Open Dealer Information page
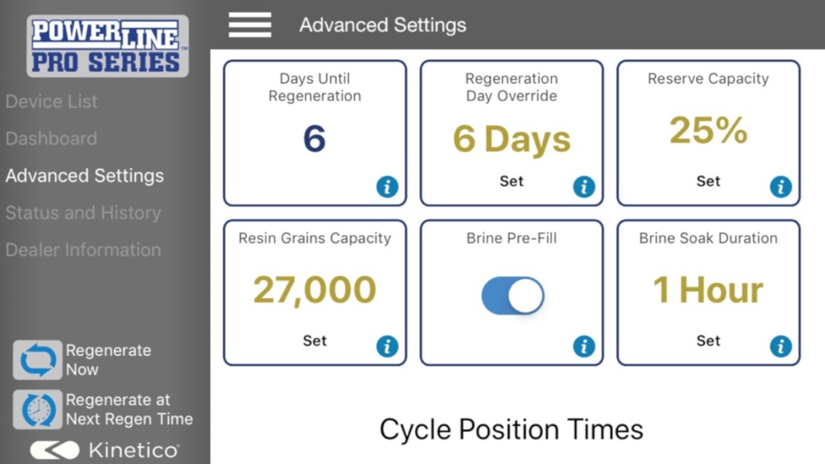Image resolution: width=825 pixels, height=464 pixels. (83, 250)
